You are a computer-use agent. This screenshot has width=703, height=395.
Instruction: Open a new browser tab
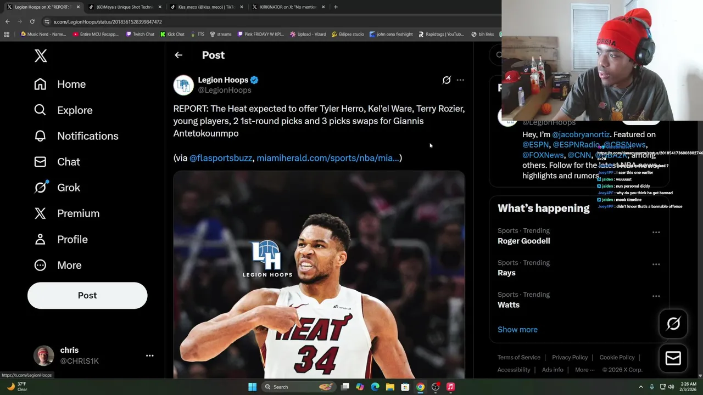point(336,7)
